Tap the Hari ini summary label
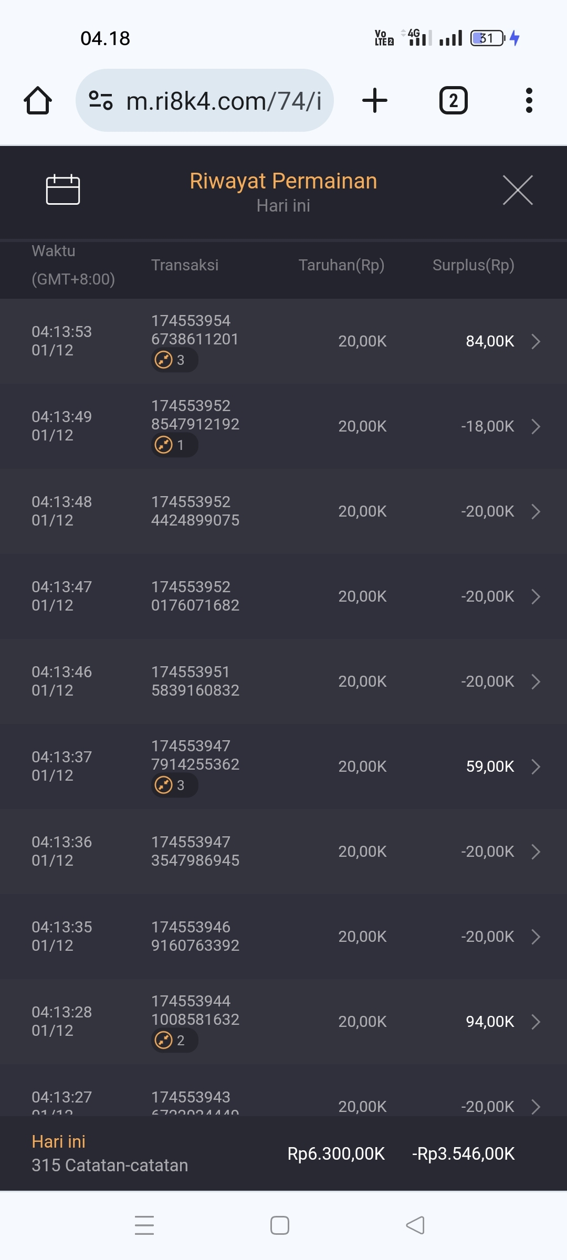This screenshot has height=1260, width=567. coord(58,1141)
